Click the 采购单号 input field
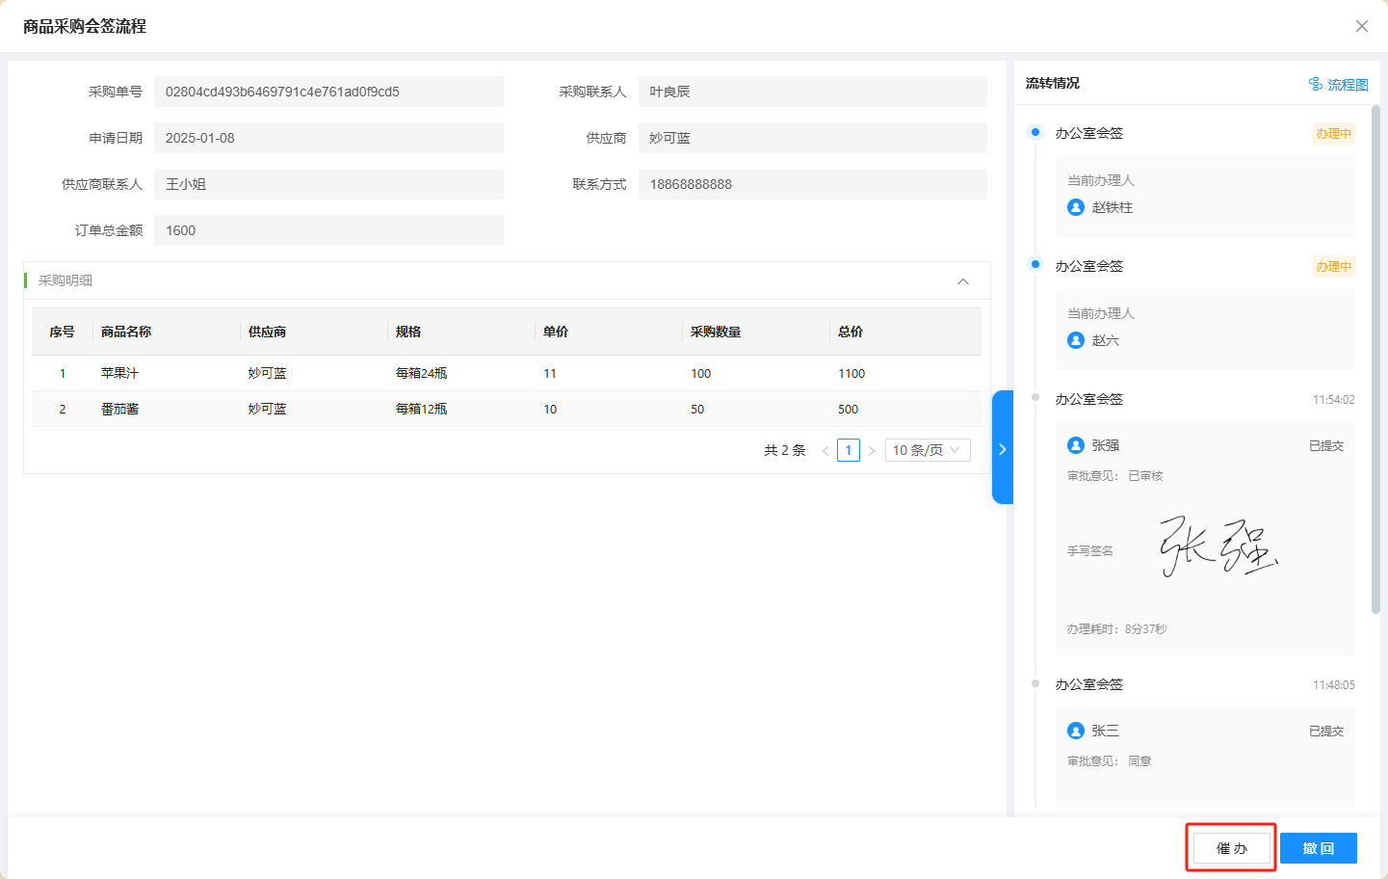1388x879 pixels. pyautogui.click(x=328, y=92)
